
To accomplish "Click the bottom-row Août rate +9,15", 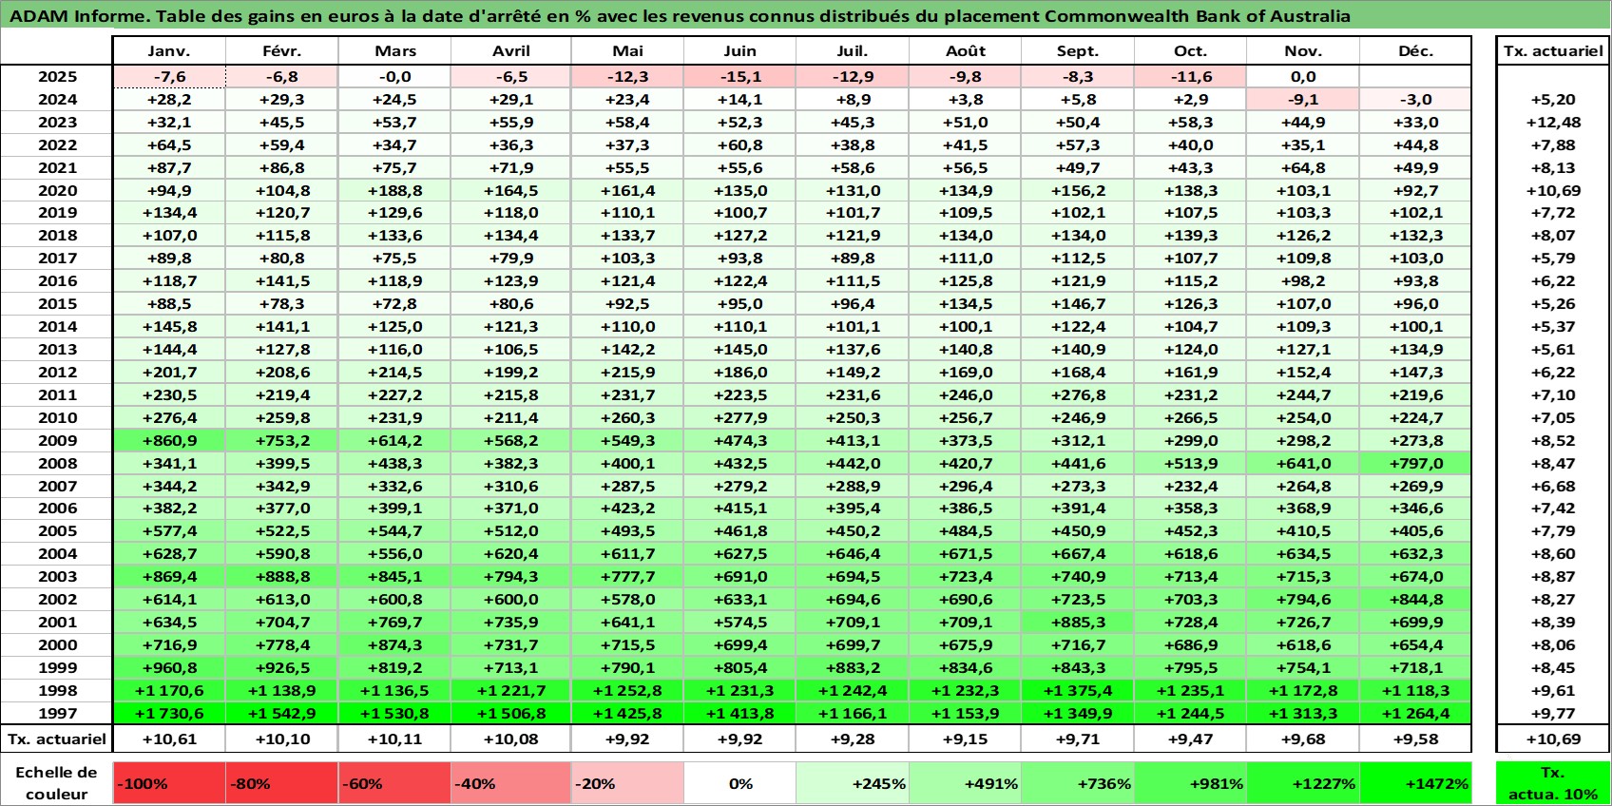I will [966, 739].
